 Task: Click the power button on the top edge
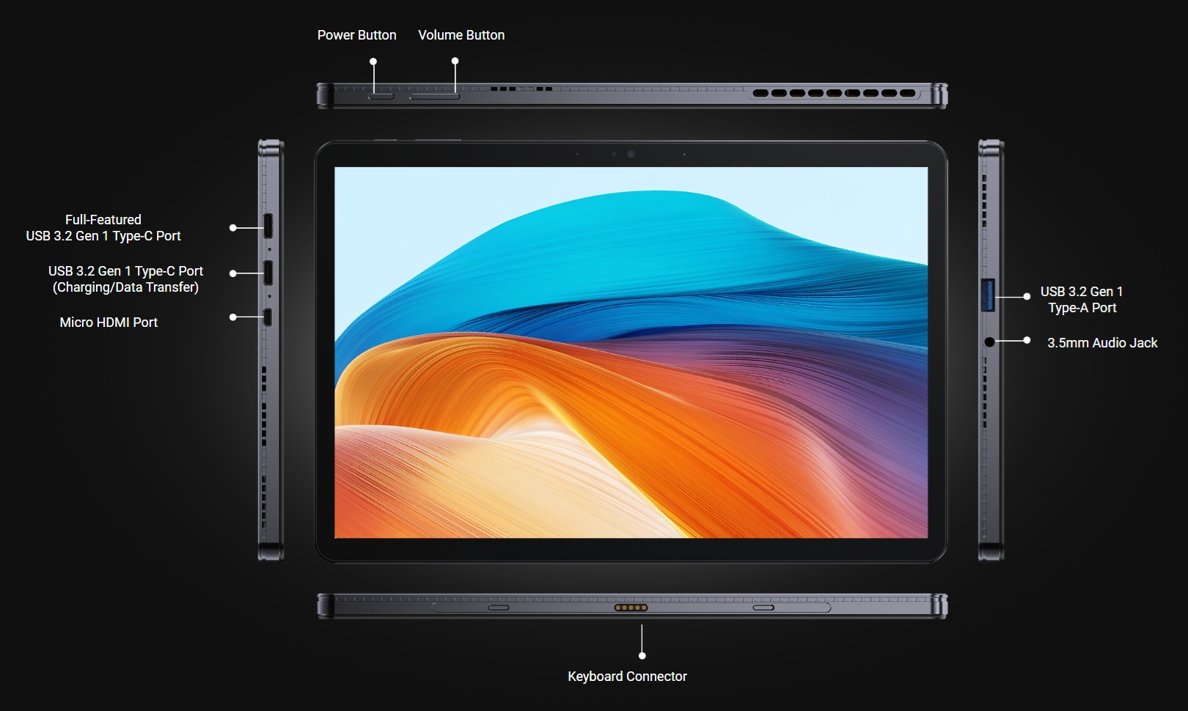tap(381, 96)
